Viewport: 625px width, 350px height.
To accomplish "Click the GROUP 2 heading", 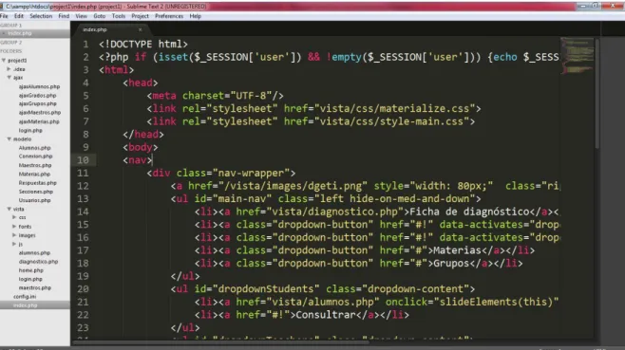I will click(11, 42).
